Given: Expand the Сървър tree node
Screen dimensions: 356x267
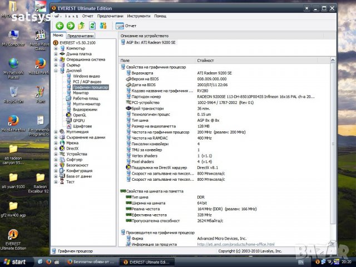Looking at the screenshot, I should tap(56, 65).
